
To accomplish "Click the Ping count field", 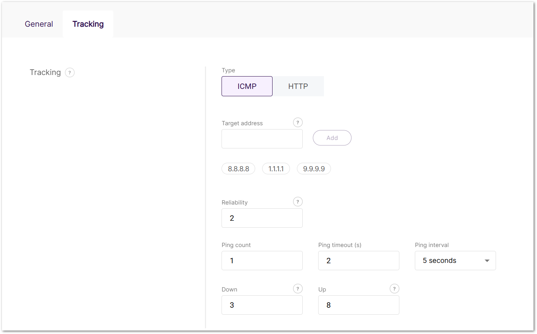I will tap(262, 261).
